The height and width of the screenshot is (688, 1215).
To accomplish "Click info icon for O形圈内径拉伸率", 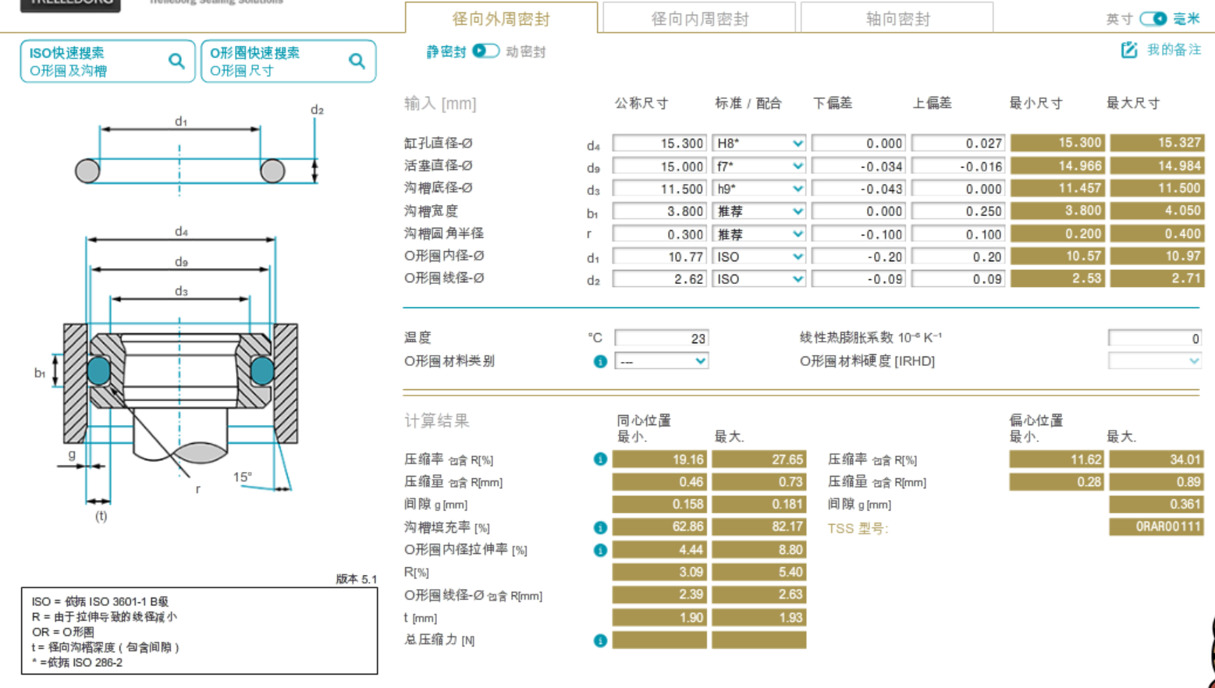I will pos(600,550).
